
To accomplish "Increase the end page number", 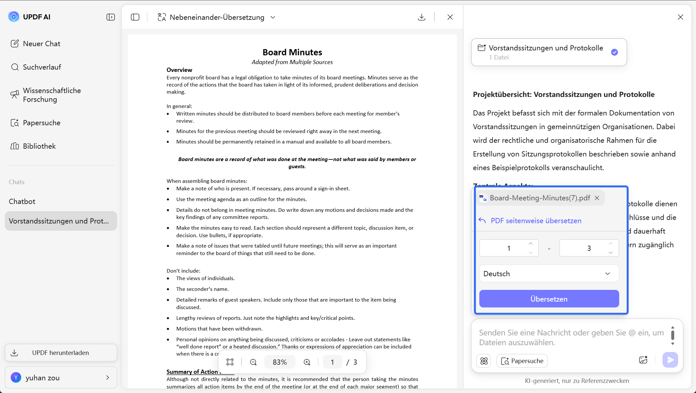I will pos(610,244).
